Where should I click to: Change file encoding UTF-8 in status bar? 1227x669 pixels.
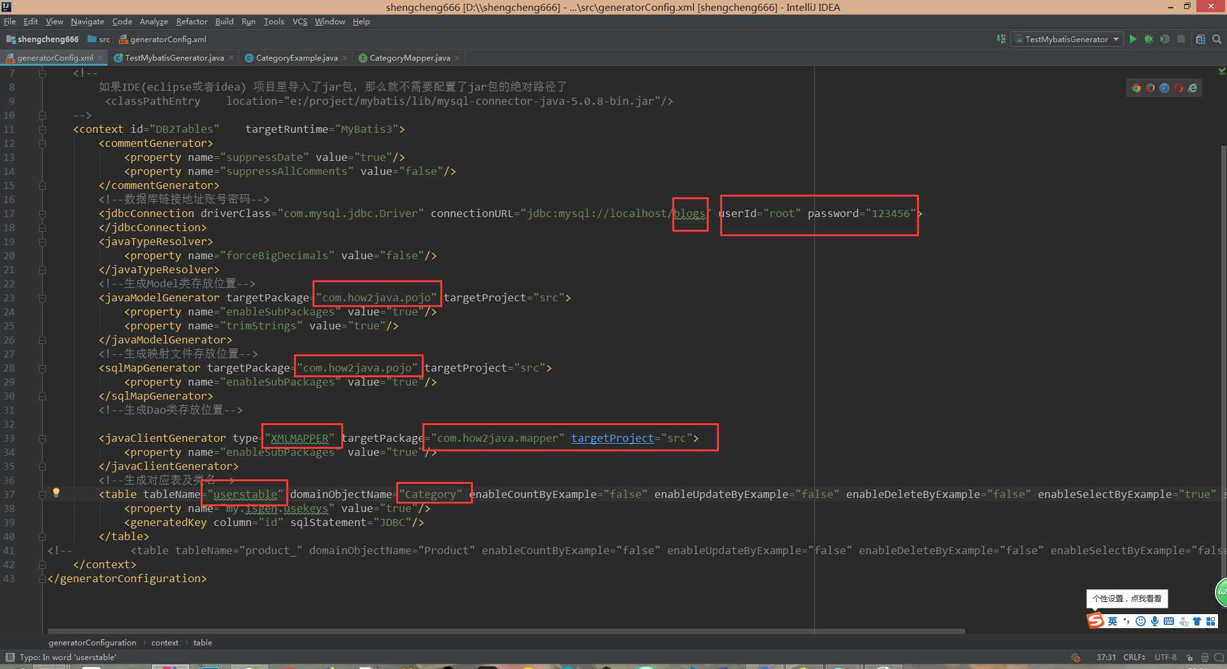tap(1166, 658)
